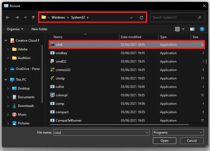
Task: Click the Cancel button
Action: 192,141
